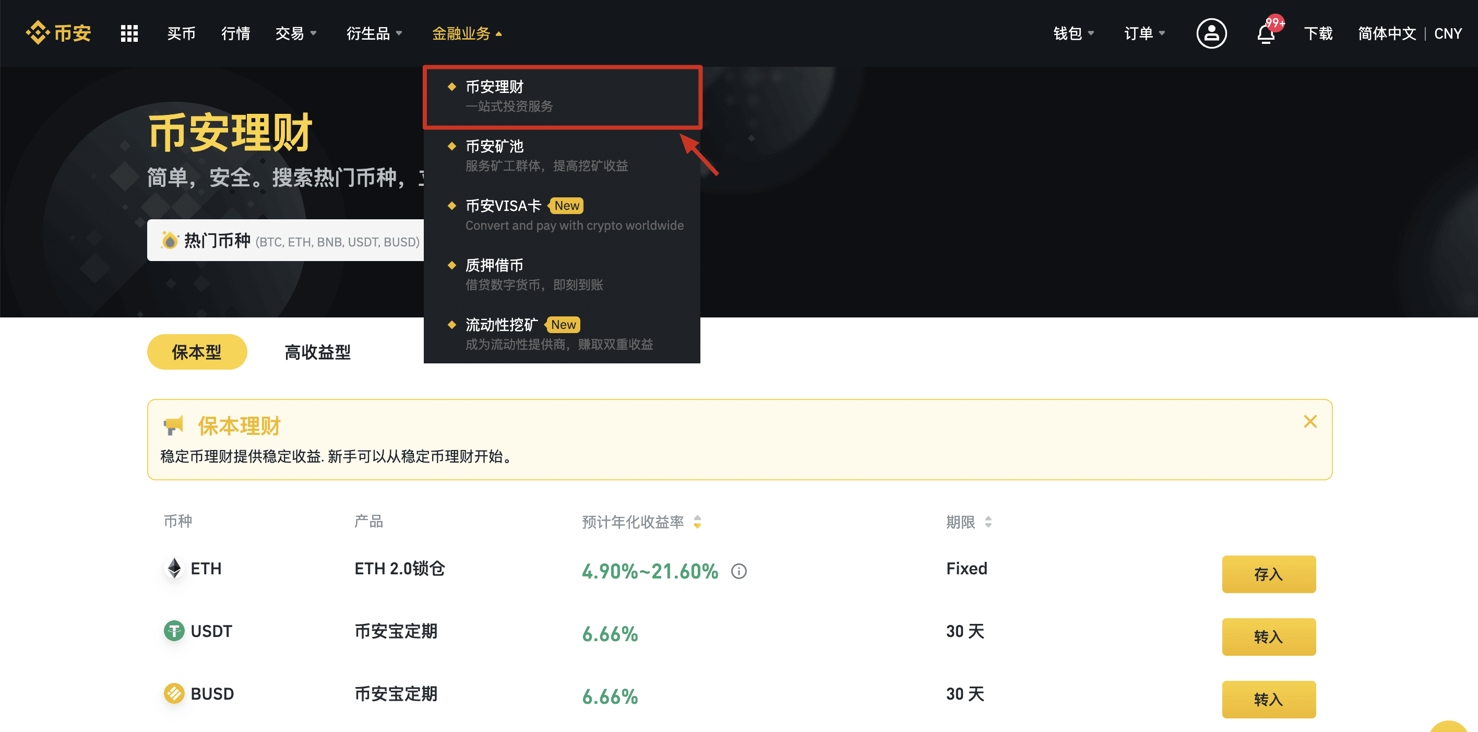The height and width of the screenshot is (732, 1478).
Task: Switch to the 高收益型 tab
Action: click(317, 352)
